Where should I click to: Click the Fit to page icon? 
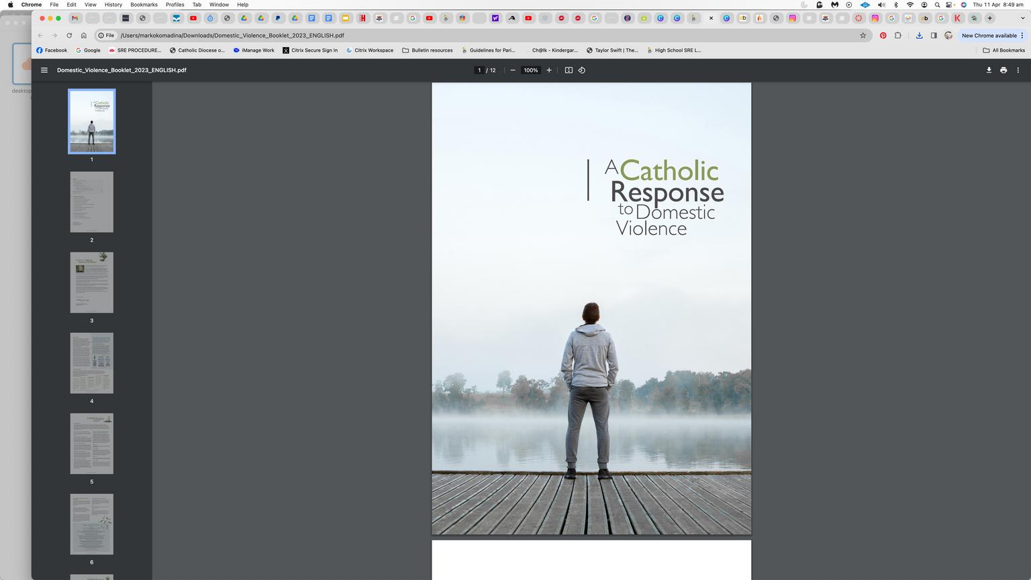[569, 70]
